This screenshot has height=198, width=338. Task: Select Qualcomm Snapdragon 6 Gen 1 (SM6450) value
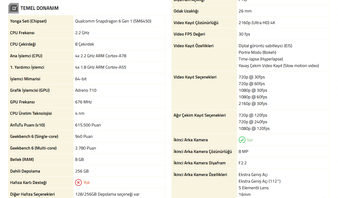[113, 21]
